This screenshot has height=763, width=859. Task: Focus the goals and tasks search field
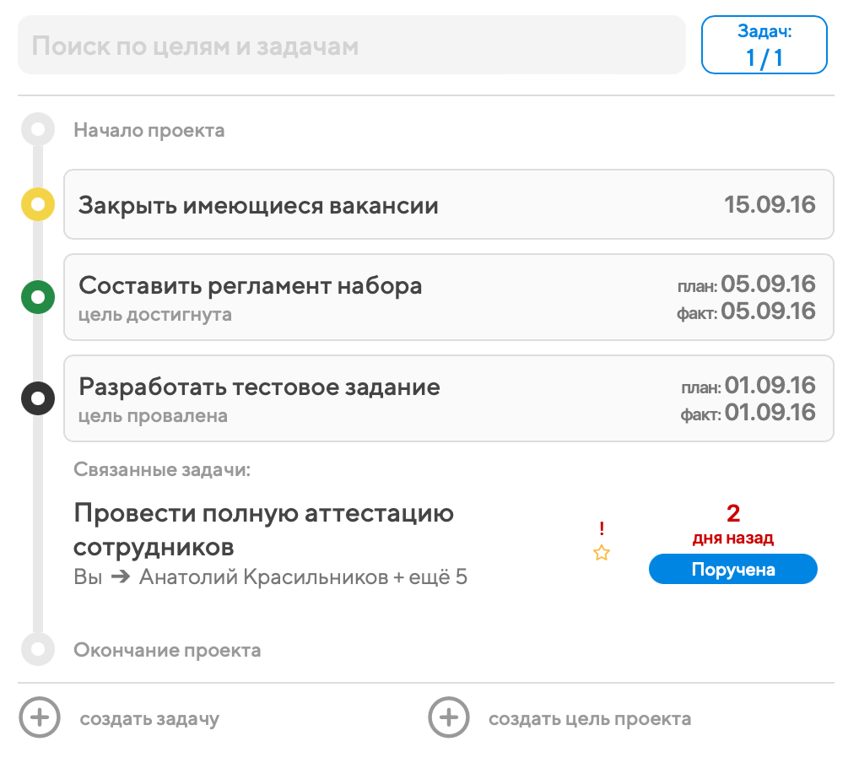[x=351, y=46]
